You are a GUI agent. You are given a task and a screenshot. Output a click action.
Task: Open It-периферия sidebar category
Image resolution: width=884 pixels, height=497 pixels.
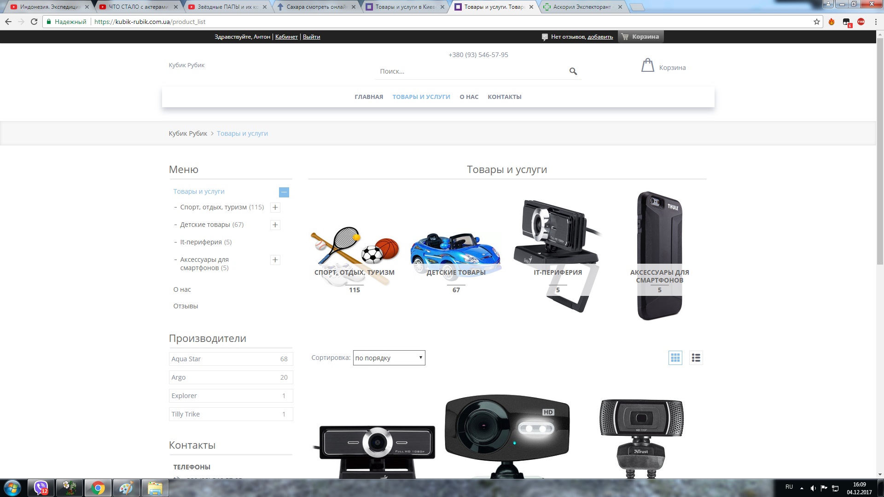coord(201,242)
